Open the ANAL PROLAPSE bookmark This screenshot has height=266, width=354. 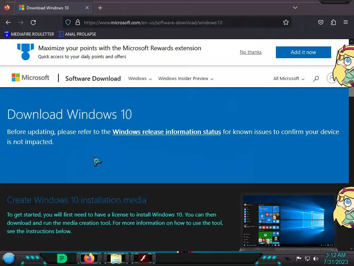77,34
